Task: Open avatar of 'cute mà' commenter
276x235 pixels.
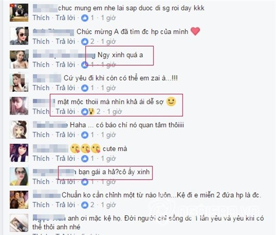Action: coord(19,153)
